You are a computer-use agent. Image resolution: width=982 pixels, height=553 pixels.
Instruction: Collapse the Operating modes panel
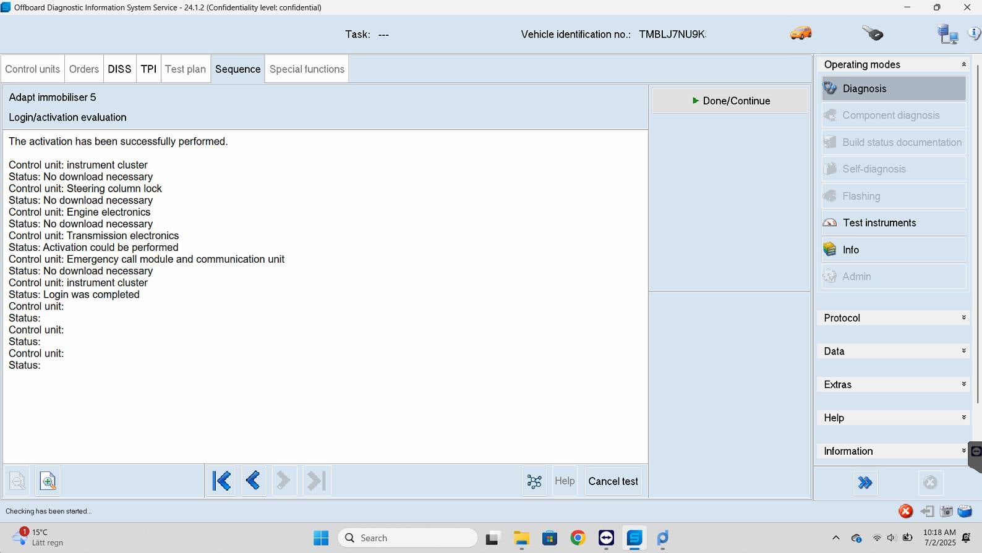click(963, 64)
